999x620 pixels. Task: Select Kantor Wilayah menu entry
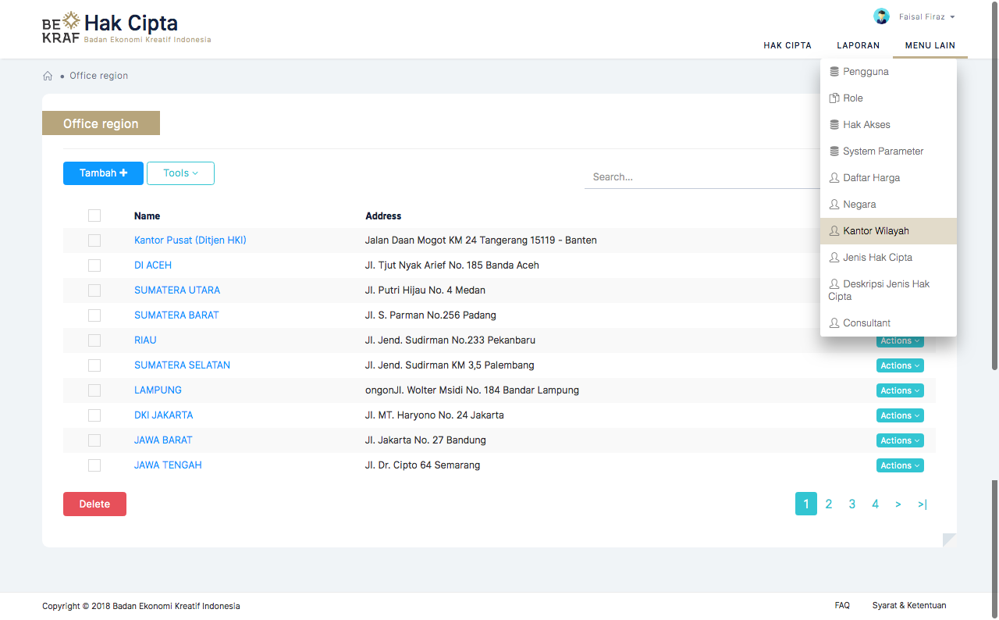tap(888, 231)
